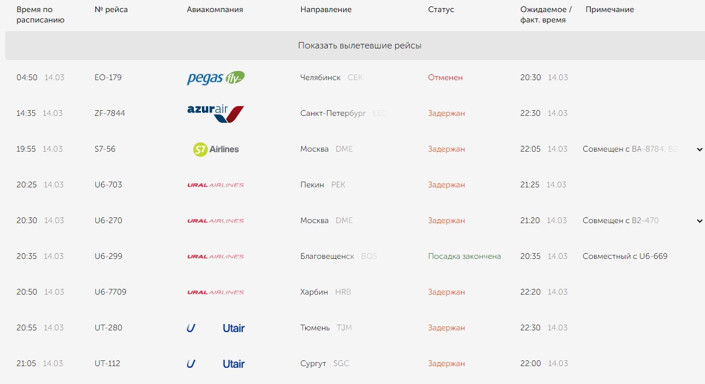Click the Отменен status for Челябинск flight
The height and width of the screenshot is (384, 705).
(x=445, y=77)
